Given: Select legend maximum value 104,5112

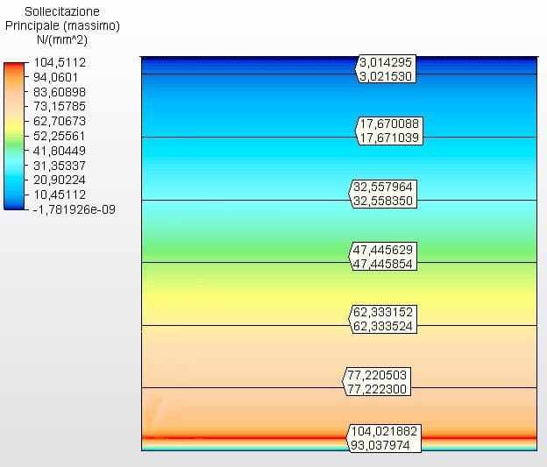Looking at the screenshot, I should pyautogui.click(x=60, y=62).
